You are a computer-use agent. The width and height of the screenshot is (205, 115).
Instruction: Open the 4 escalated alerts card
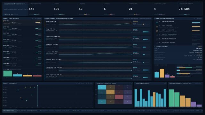tap(165, 9)
